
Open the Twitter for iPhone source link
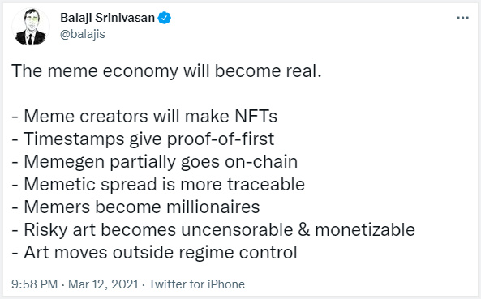[x=197, y=284]
